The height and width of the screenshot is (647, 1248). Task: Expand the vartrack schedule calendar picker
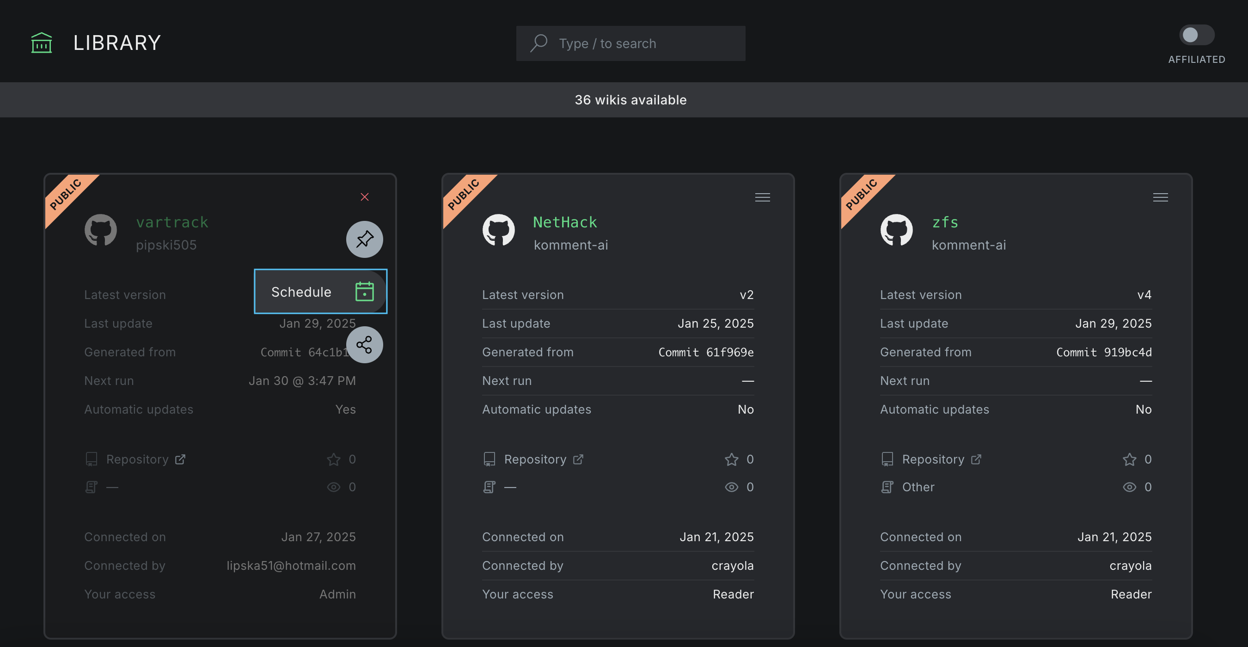tap(364, 291)
